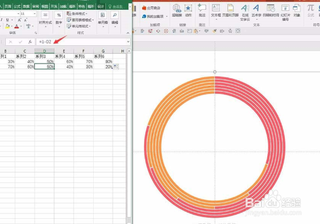Open the 单元格 cells group
The height and width of the screenshot is (224, 320).
click(102, 20)
